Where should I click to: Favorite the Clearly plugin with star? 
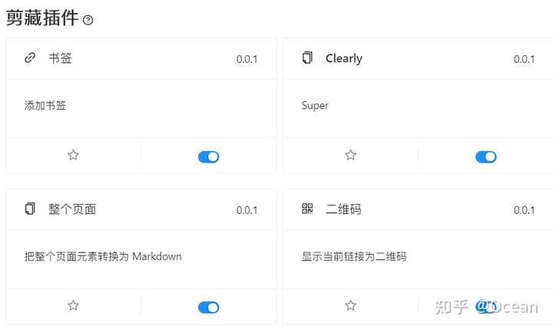tap(350, 156)
